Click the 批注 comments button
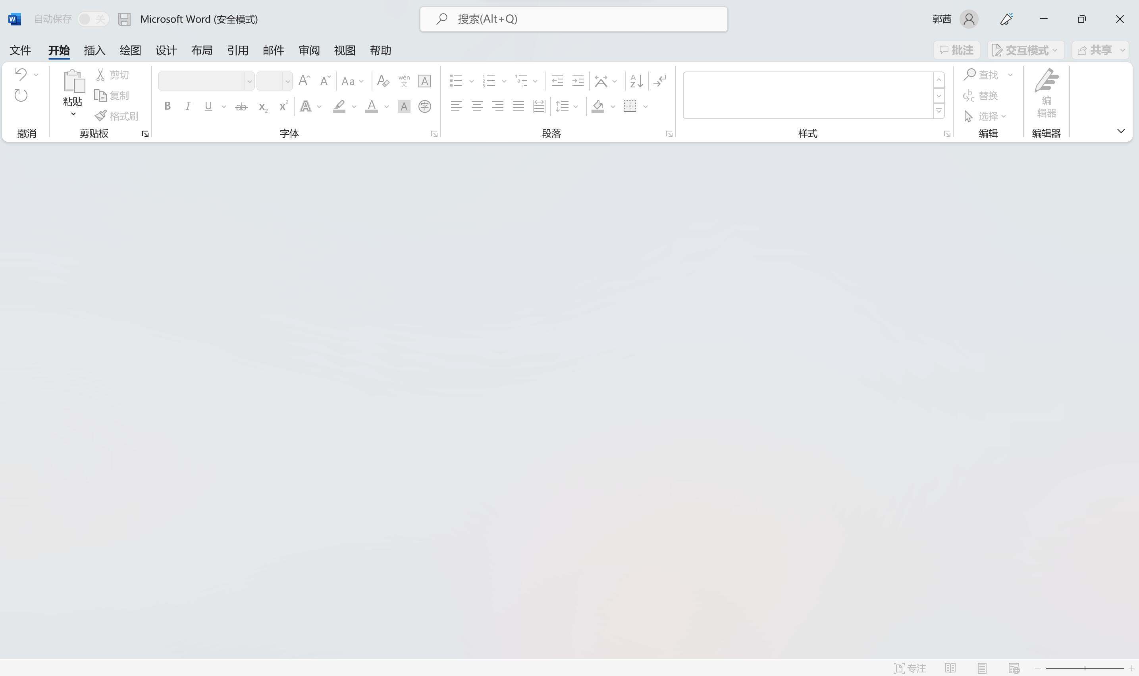The width and height of the screenshot is (1139, 676). click(x=956, y=50)
